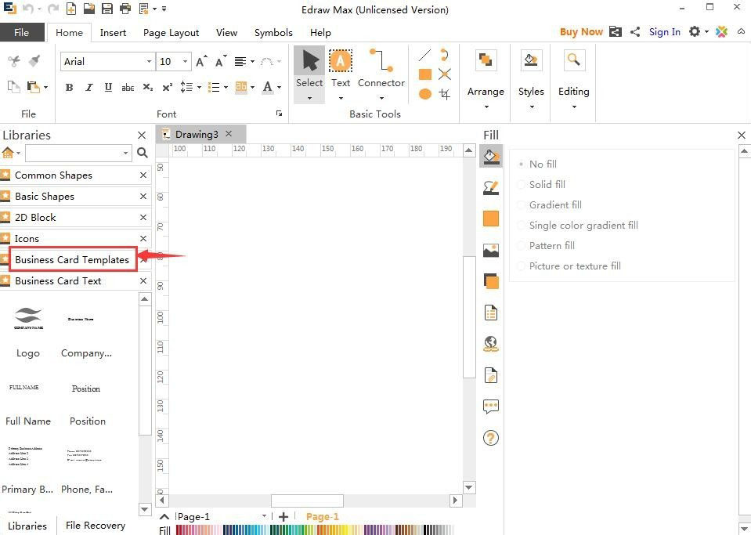The height and width of the screenshot is (535, 751).
Task: Click the Sign In button
Action: pos(664,32)
